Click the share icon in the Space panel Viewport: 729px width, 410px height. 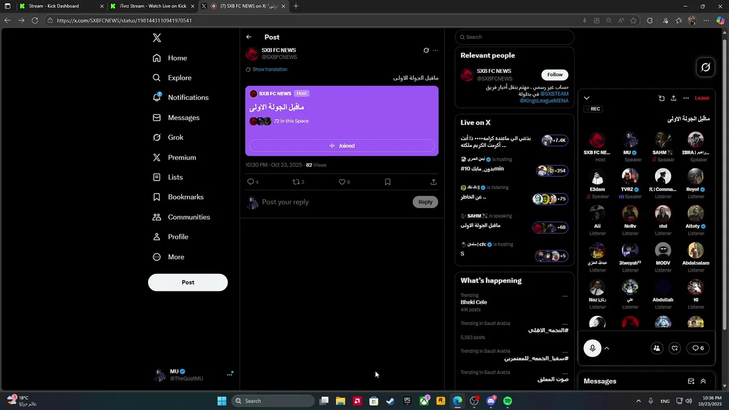point(673,98)
